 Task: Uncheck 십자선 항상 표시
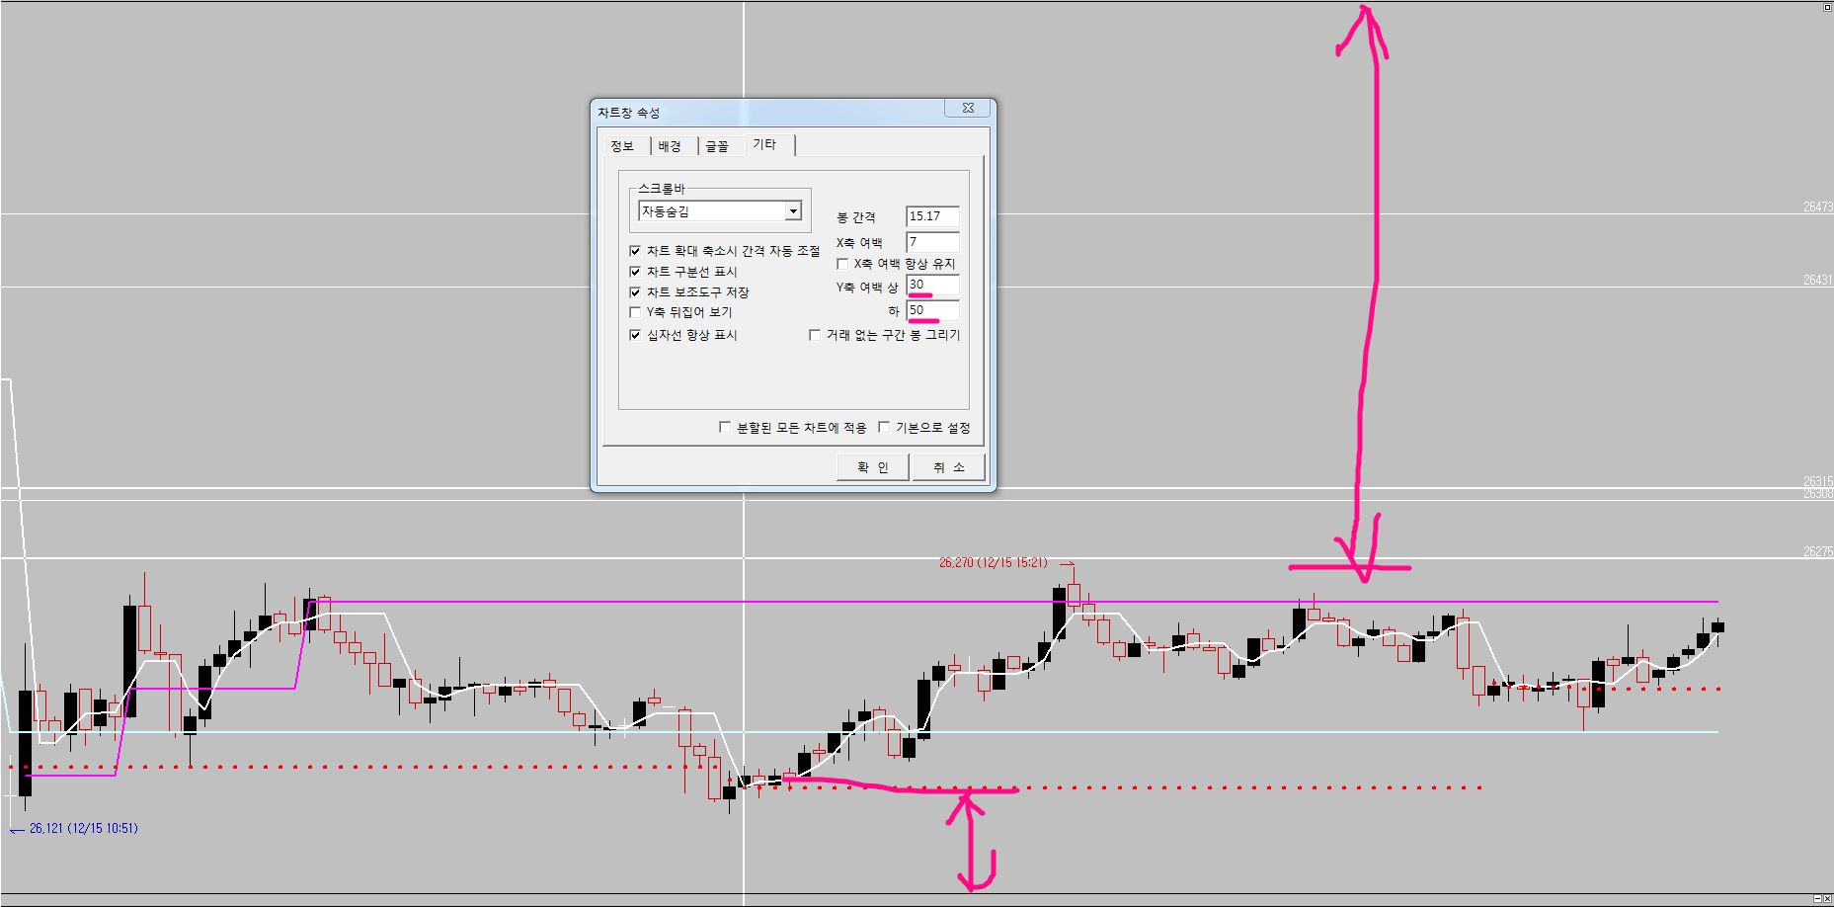click(x=635, y=336)
